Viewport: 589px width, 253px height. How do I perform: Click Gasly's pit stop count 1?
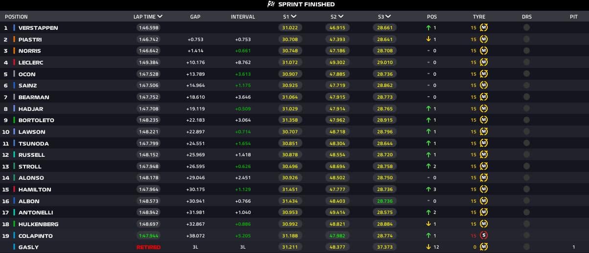[574, 247]
